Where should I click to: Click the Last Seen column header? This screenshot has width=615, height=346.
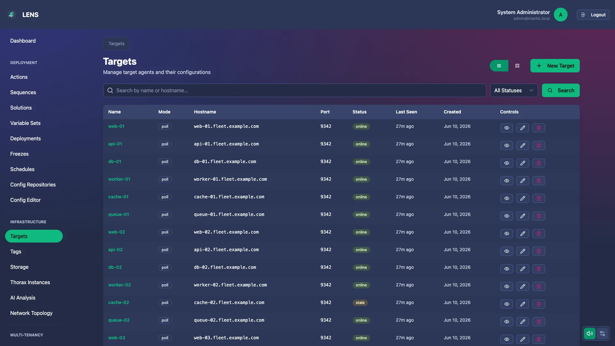coord(406,112)
